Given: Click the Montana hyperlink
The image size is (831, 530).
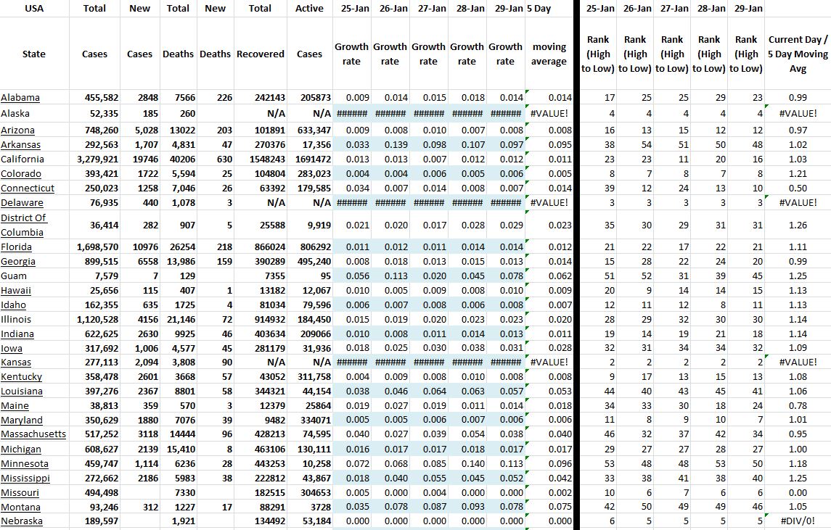Looking at the screenshot, I should (20, 508).
